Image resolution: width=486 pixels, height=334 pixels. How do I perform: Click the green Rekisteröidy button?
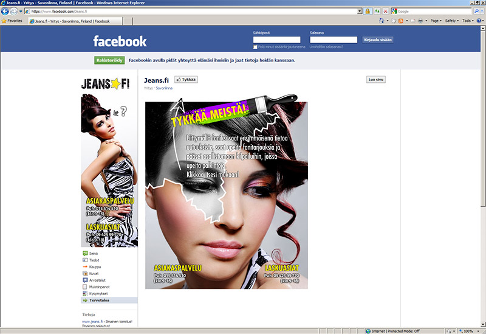(109, 60)
